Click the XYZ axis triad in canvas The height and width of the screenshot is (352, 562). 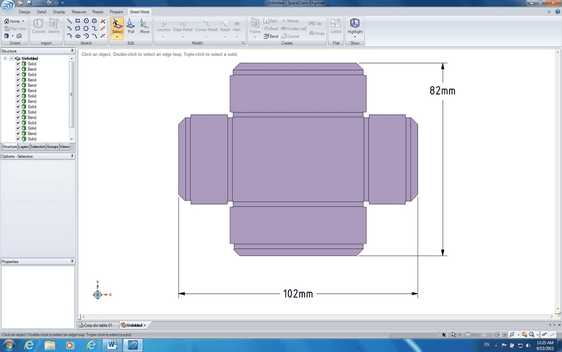click(x=102, y=291)
